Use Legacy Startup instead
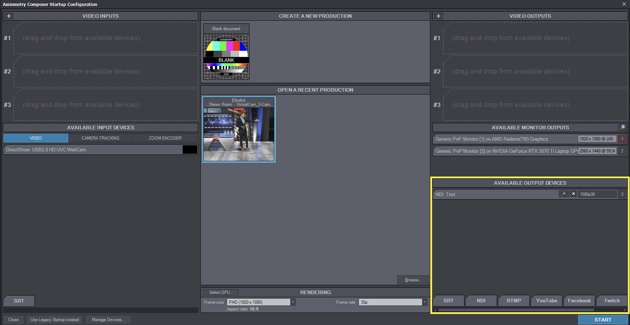This screenshot has height=325, width=630. [55, 320]
